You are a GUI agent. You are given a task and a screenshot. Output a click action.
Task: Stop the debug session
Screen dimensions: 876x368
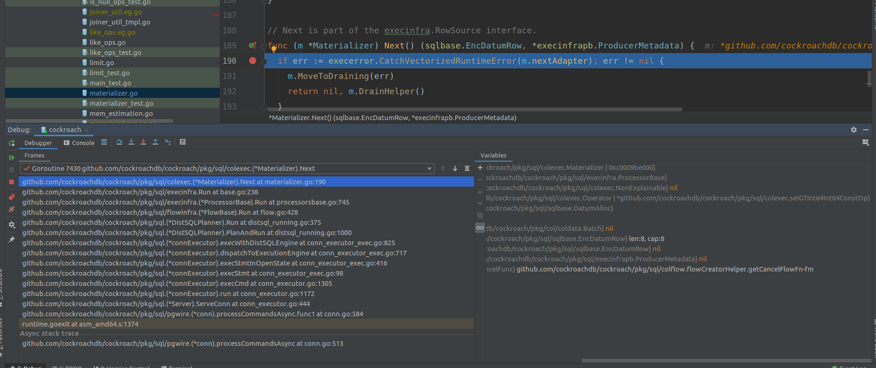[x=12, y=182]
